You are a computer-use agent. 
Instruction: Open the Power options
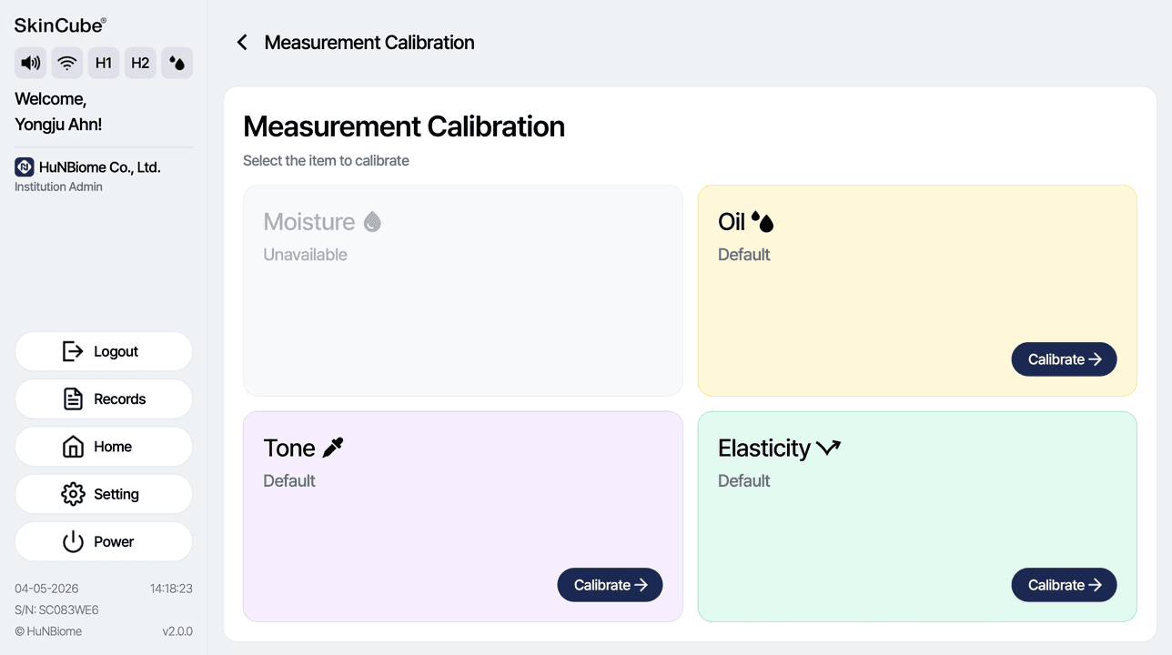104,541
